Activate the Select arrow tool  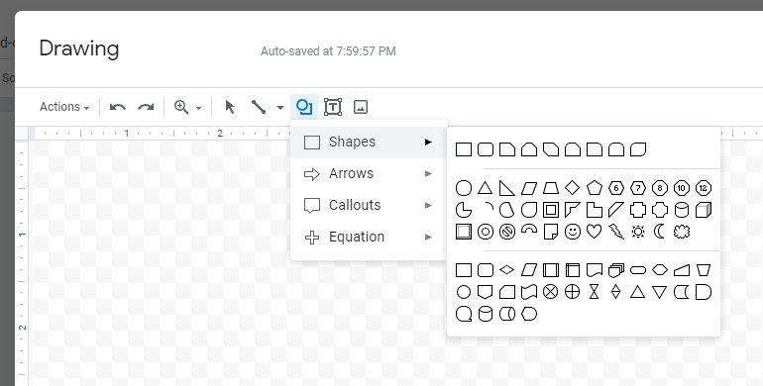tap(230, 107)
